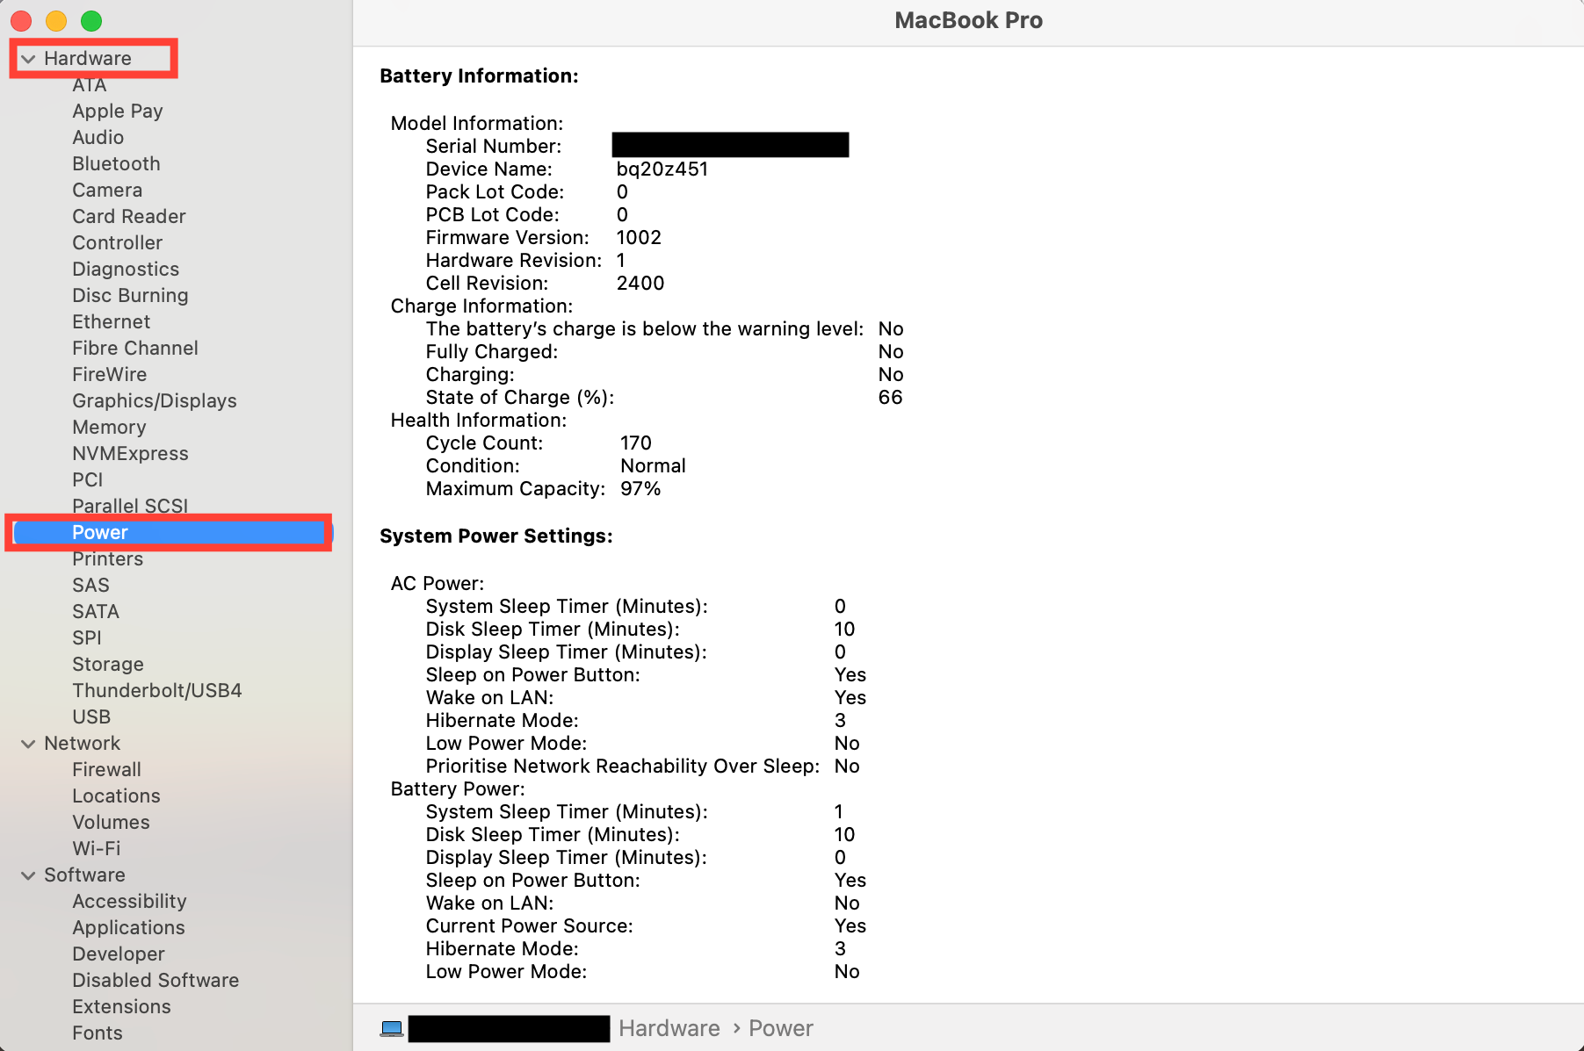Click the System Power Settings heading
The width and height of the screenshot is (1584, 1051).
tap(496, 536)
